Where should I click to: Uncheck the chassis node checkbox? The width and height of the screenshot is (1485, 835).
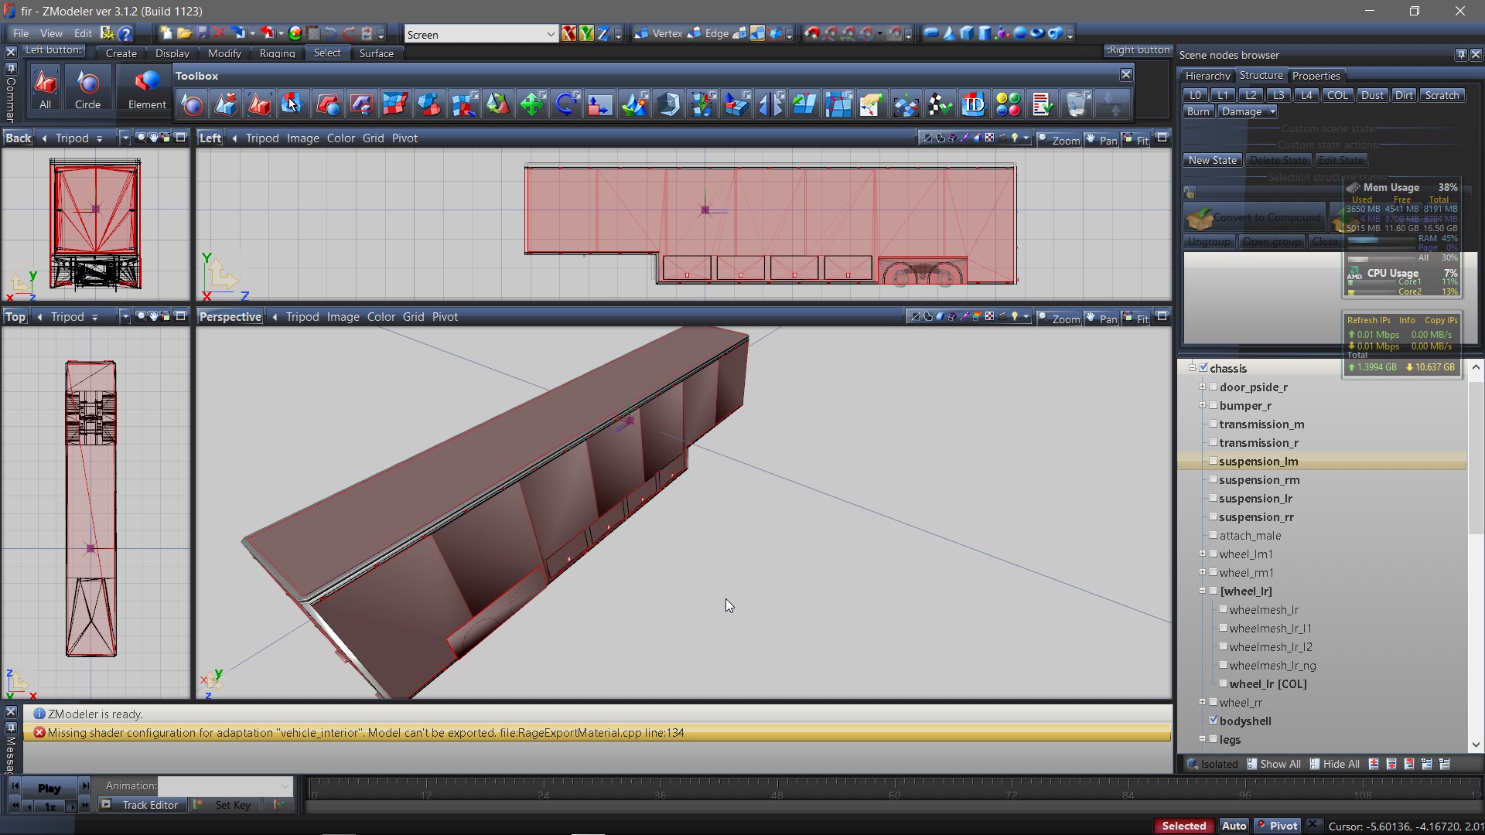pos(1203,368)
